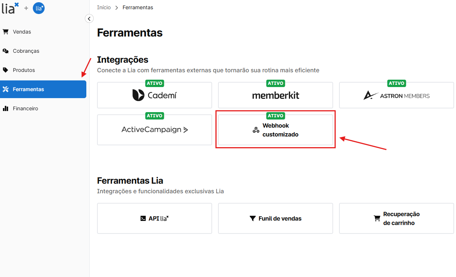Open the Produtos menu item
Viewport: 456px width, 277px height.
(x=24, y=70)
